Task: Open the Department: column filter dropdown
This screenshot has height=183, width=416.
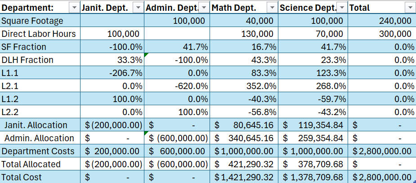Action: point(74,8)
